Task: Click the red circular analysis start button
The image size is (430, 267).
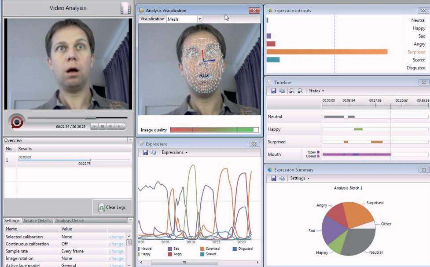Action: coord(17,122)
